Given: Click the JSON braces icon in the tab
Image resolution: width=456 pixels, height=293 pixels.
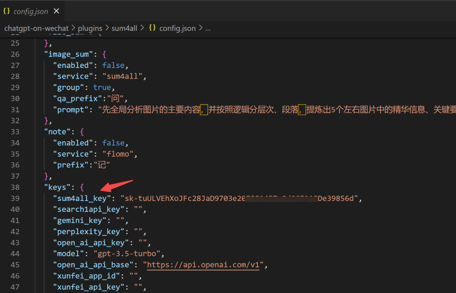Looking at the screenshot, I should point(6,11).
